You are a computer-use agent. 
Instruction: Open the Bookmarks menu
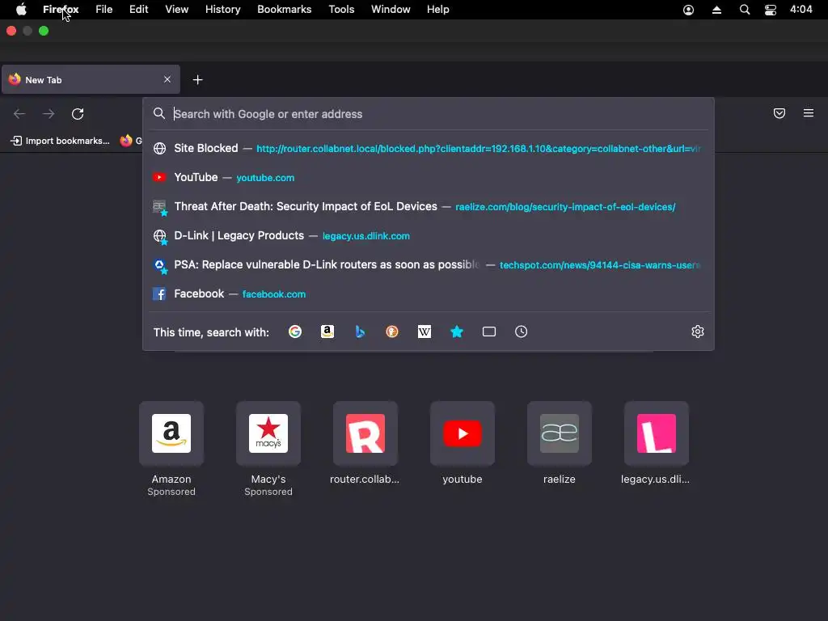[x=284, y=10]
